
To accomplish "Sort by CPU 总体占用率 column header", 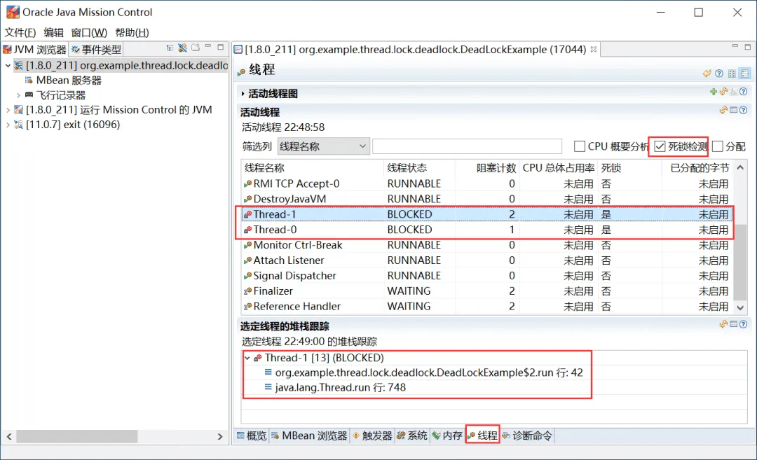I will point(559,168).
